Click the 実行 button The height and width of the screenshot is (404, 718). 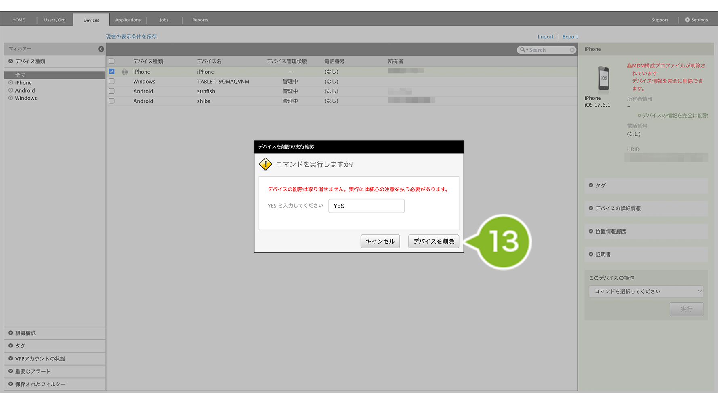(x=687, y=309)
